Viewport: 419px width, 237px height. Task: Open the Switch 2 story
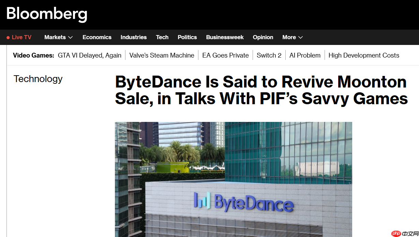click(269, 56)
